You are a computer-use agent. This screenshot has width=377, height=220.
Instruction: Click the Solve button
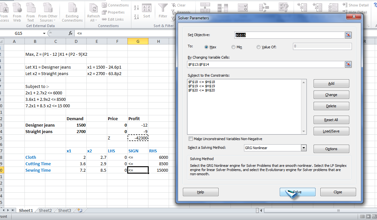coord(297,192)
